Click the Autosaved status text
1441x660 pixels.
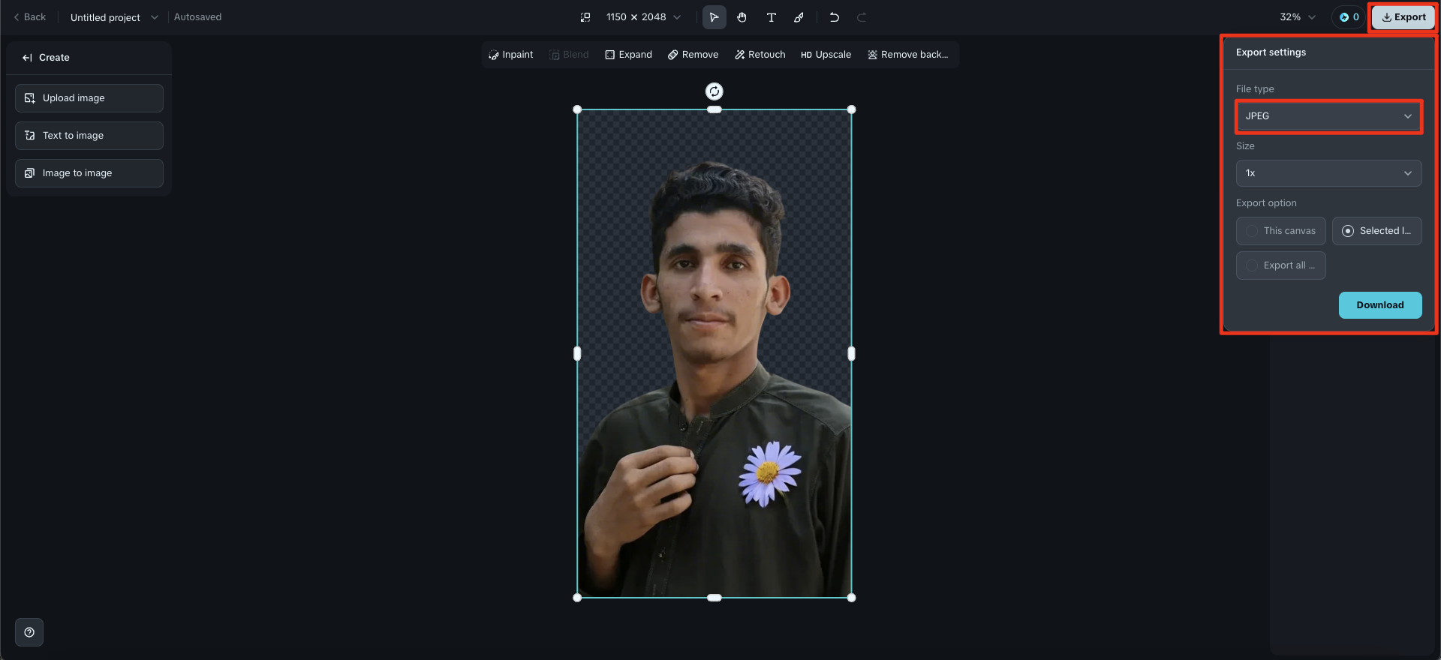[197, 17]
